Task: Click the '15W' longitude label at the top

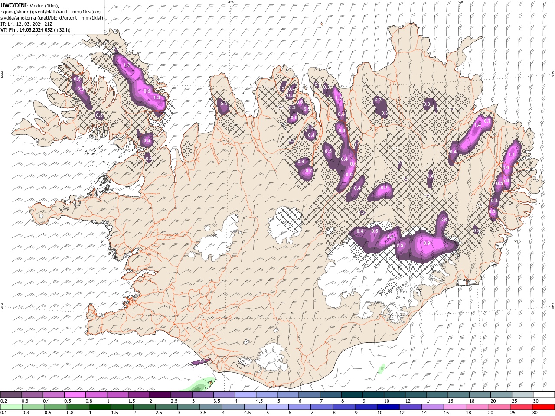Action: pos(459,2)
